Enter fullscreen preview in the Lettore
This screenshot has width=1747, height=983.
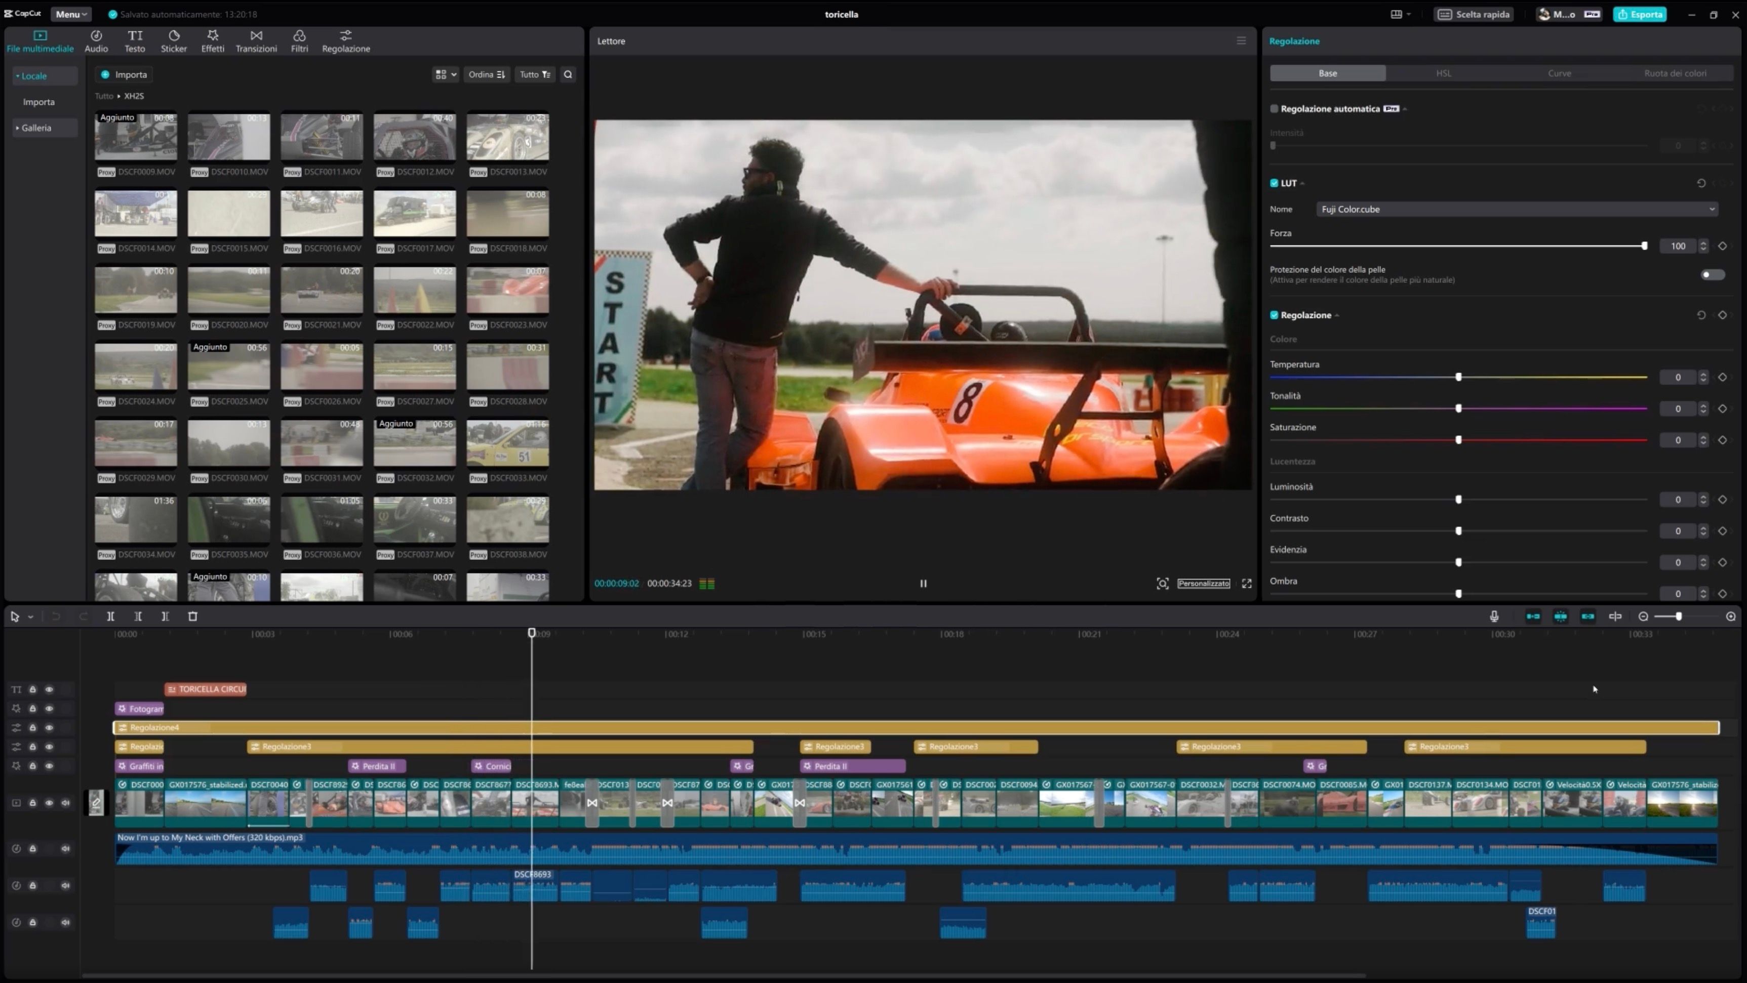(x=1247, y=583)
